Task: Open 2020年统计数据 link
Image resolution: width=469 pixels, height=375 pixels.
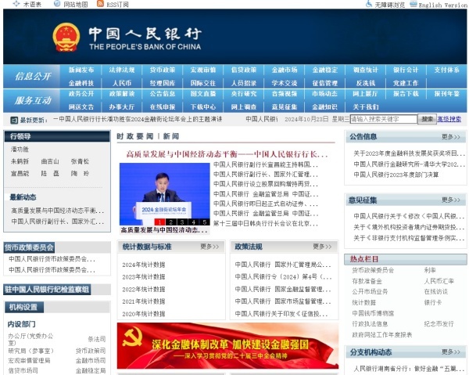Action: (x=144, y=314)
